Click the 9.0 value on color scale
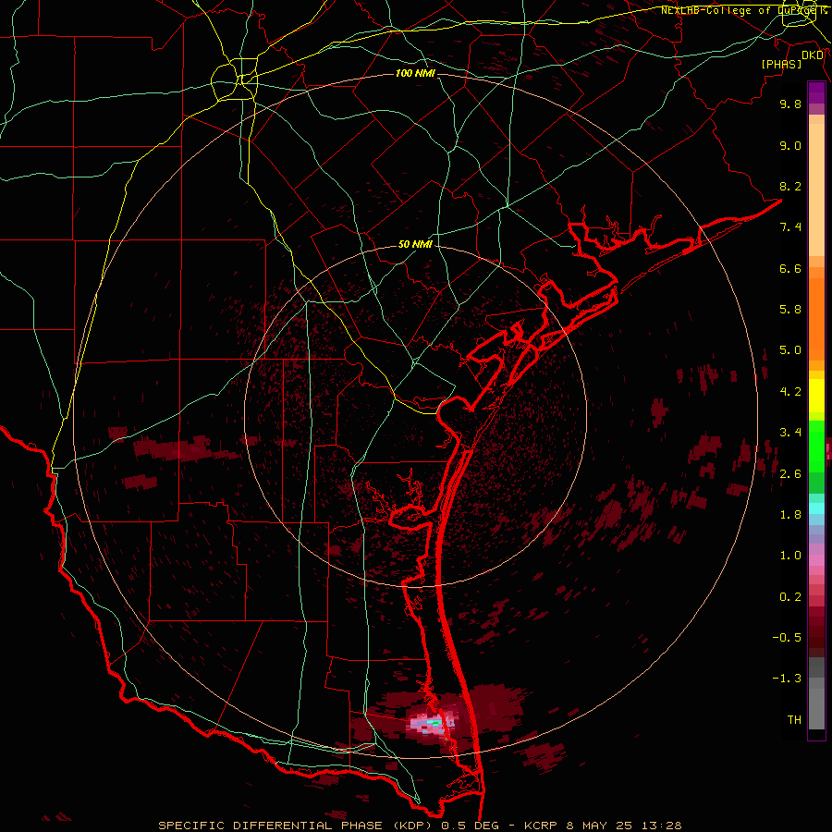 tap(790, 146)
